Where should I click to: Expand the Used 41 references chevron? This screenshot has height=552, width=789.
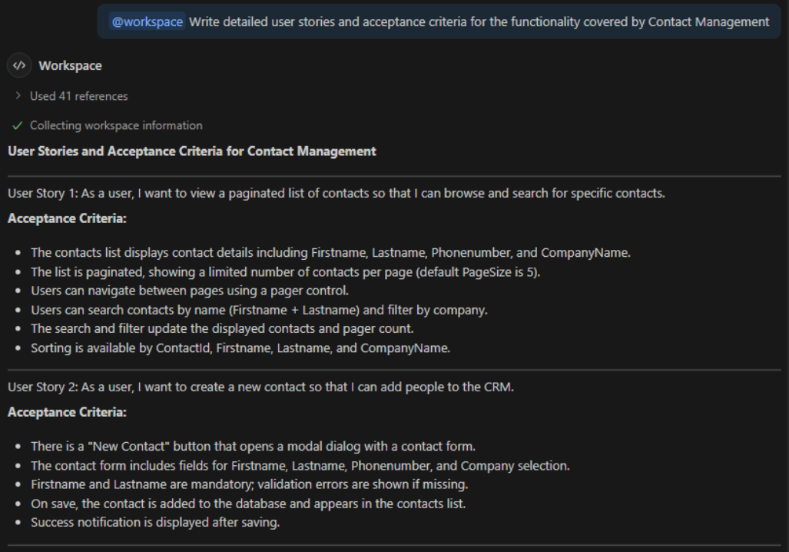click(18, 96)
